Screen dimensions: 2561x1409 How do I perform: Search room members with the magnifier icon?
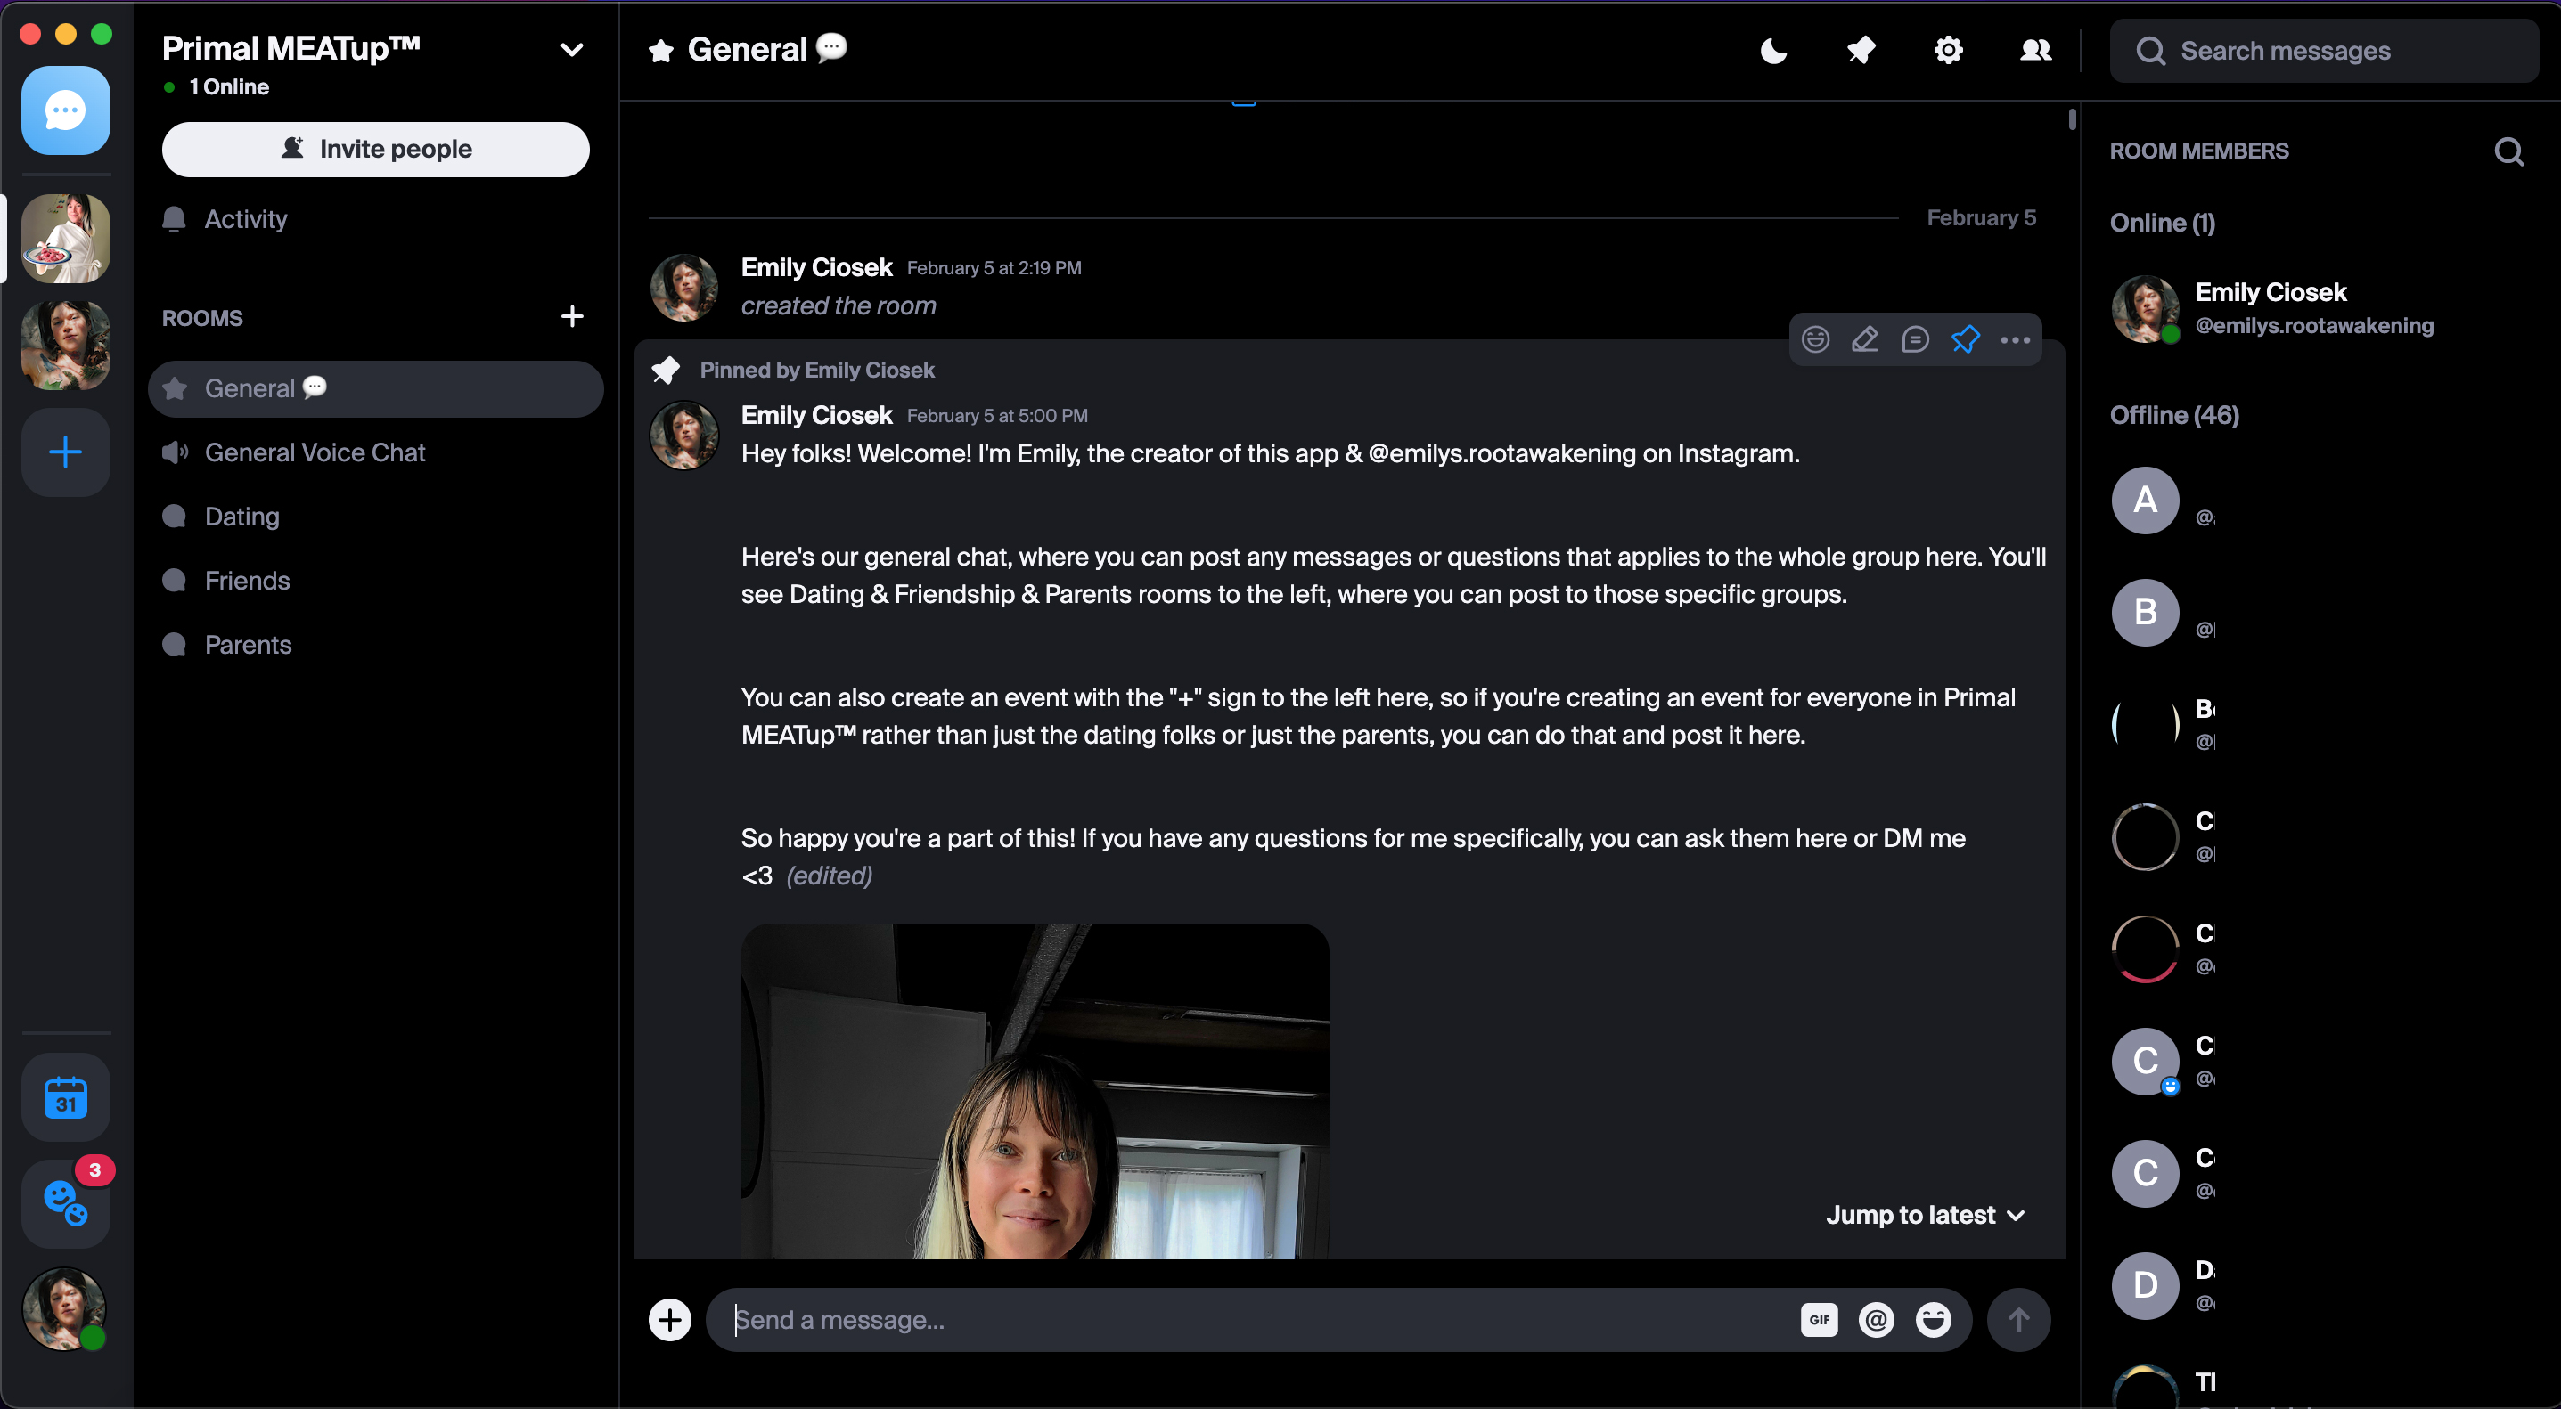tap(2508, 151)
